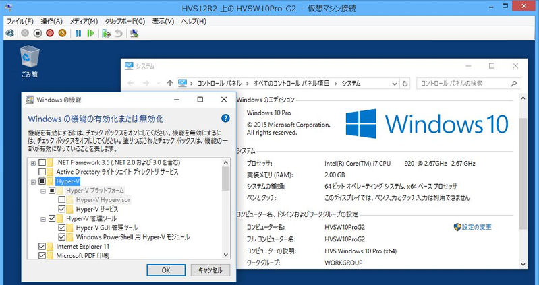Screen dimensions: 539x285
Task: Click the green Reset toolbar icon
Action: pyautogui.click(x=91, y=33)
